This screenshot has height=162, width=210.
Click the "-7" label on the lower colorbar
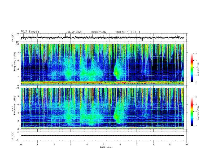click(195, 126)
